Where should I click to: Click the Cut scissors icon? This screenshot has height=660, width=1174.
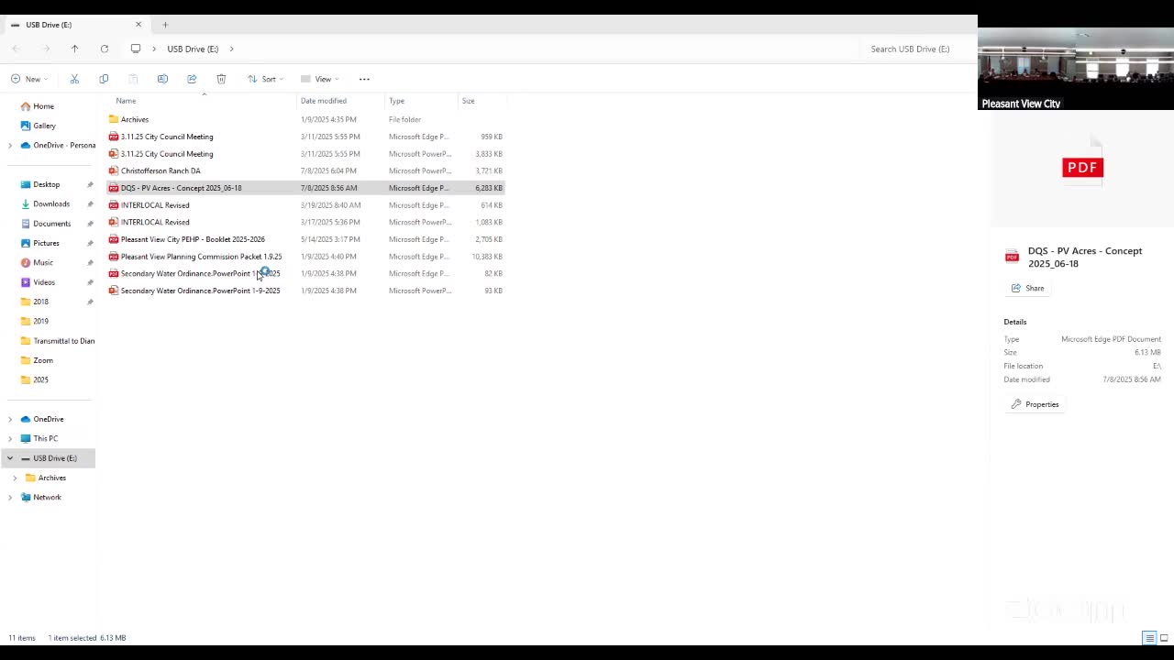pos(74,79)
